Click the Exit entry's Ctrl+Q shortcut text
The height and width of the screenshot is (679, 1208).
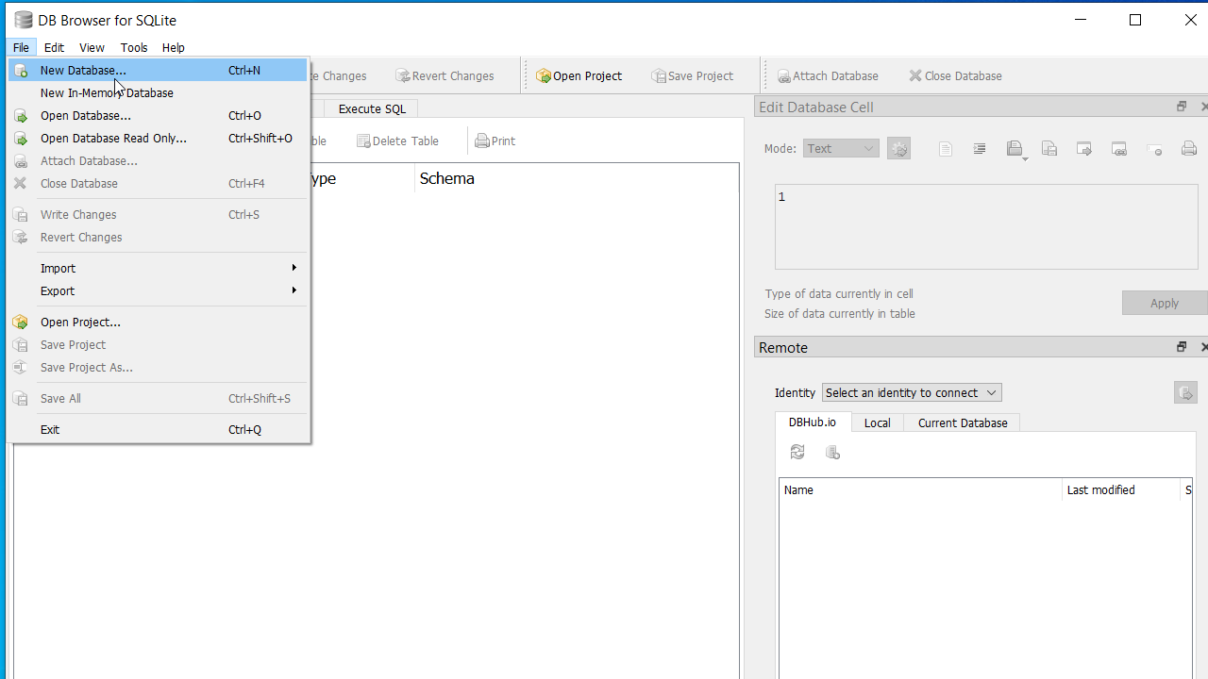click(245, 429)
